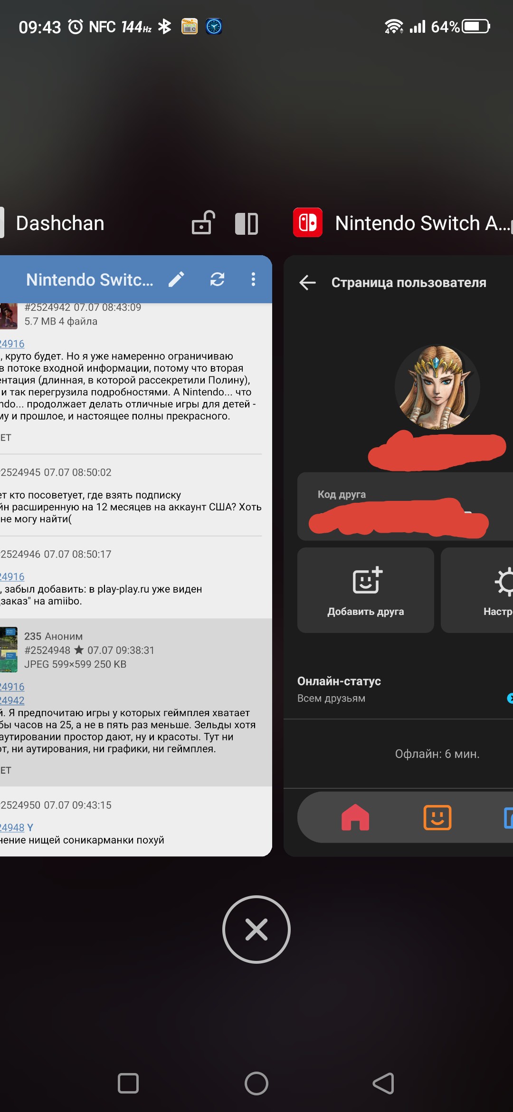The height and width of the screenshot is (1112, 513).
Task: Tap the Офлайн: 6 мин. status text
Action: point(437,754)
